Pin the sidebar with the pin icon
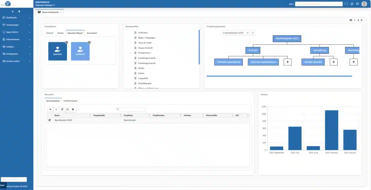The width and height of the screenshot is (371, 190). point(19,11)
